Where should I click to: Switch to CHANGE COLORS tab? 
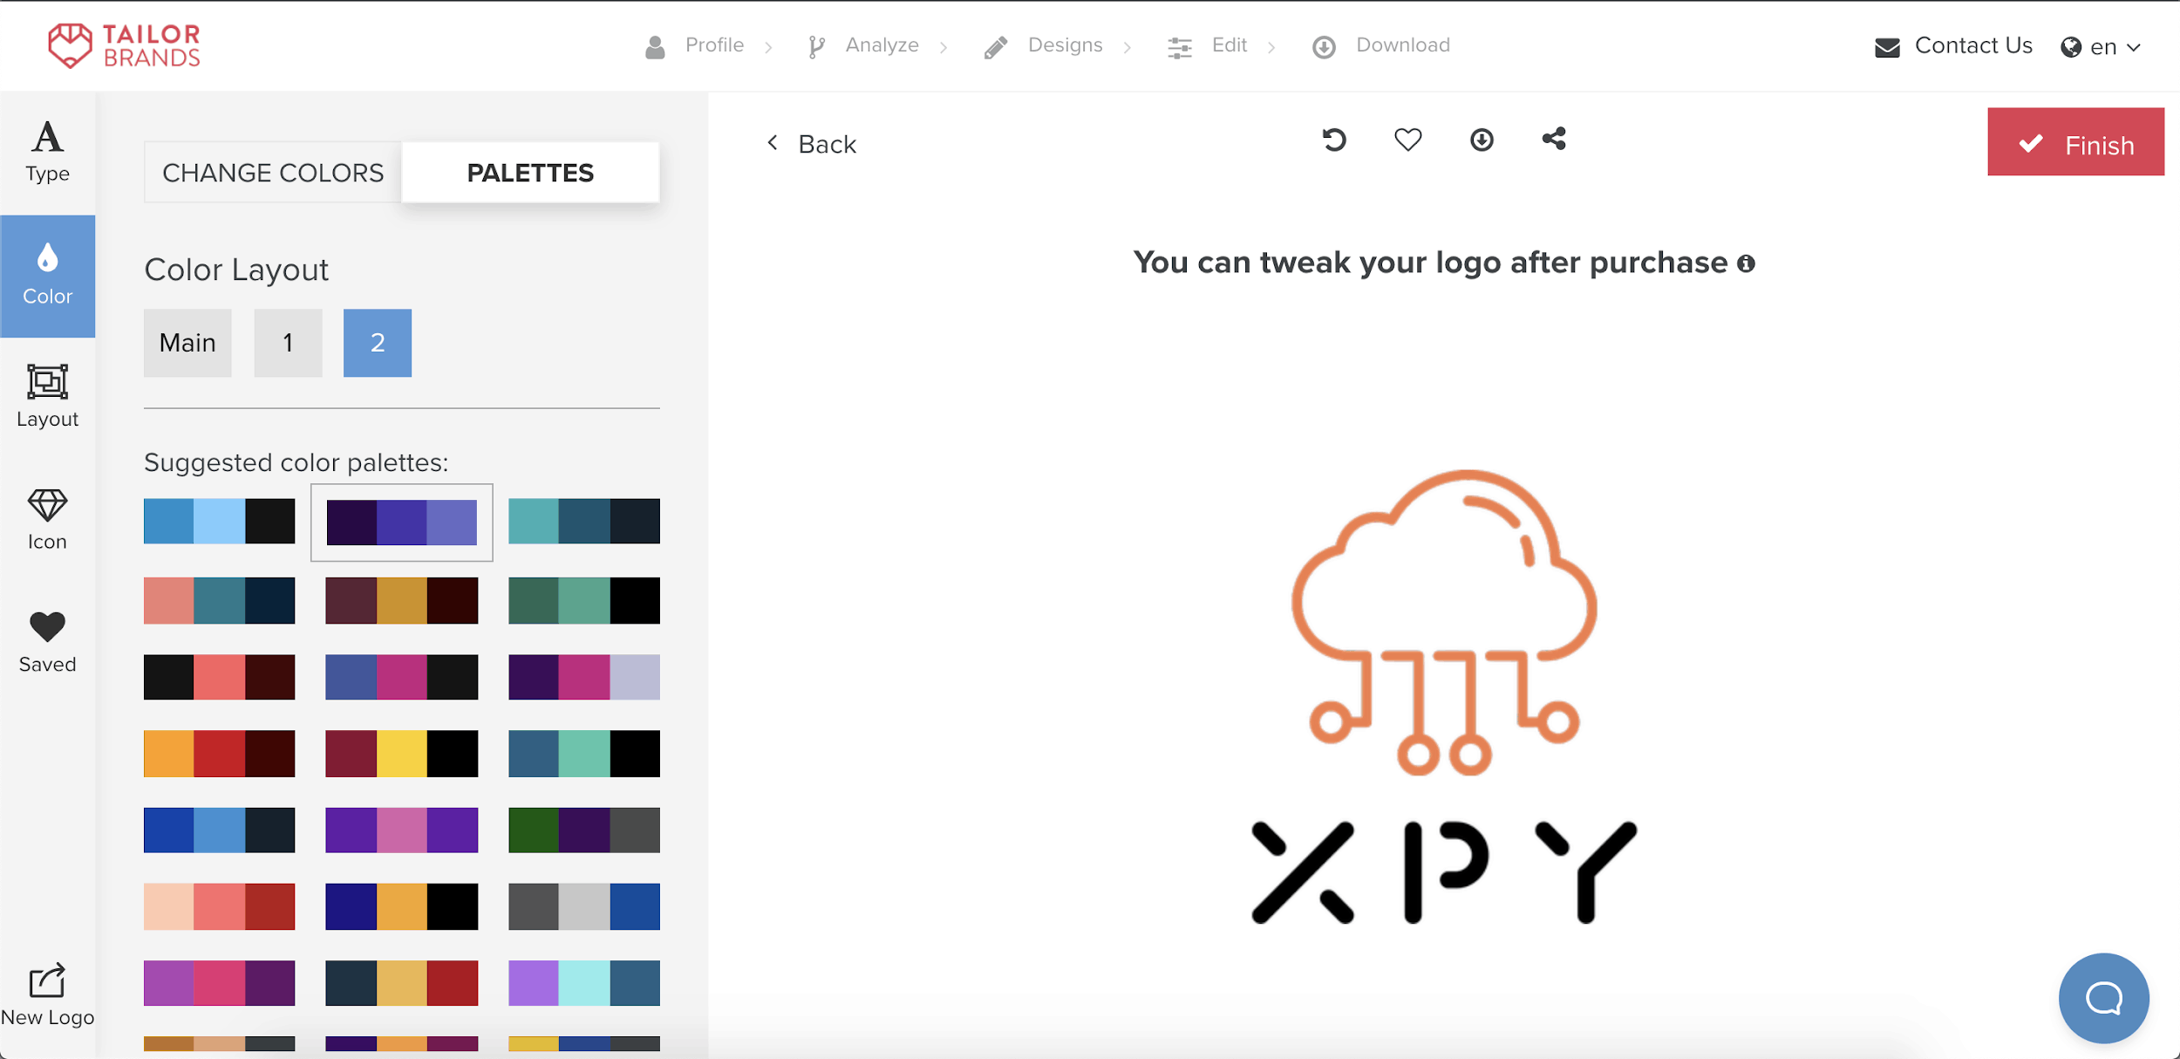272,173
